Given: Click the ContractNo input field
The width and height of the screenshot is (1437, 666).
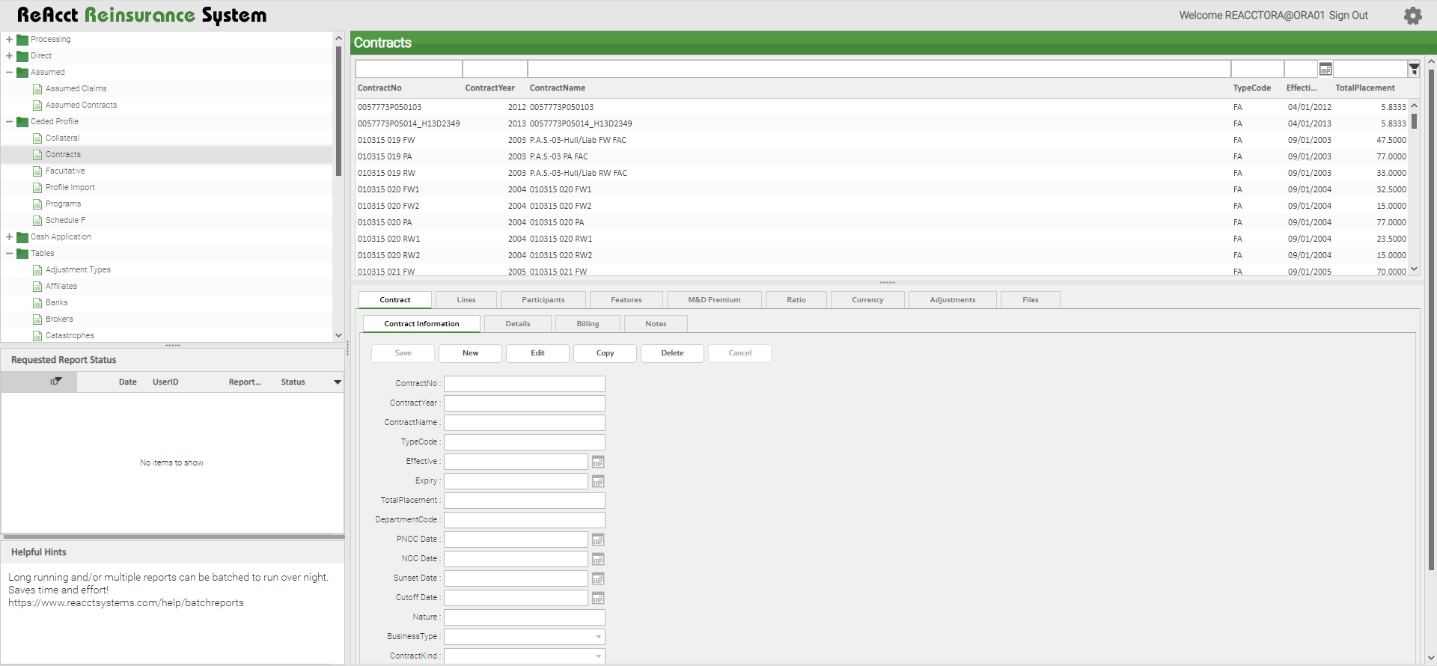Looking at the screenshot, I should click(x=524, y=384).
